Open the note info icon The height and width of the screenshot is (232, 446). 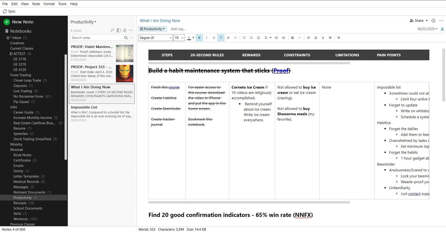pyautogui.click(x=433, y=21)
